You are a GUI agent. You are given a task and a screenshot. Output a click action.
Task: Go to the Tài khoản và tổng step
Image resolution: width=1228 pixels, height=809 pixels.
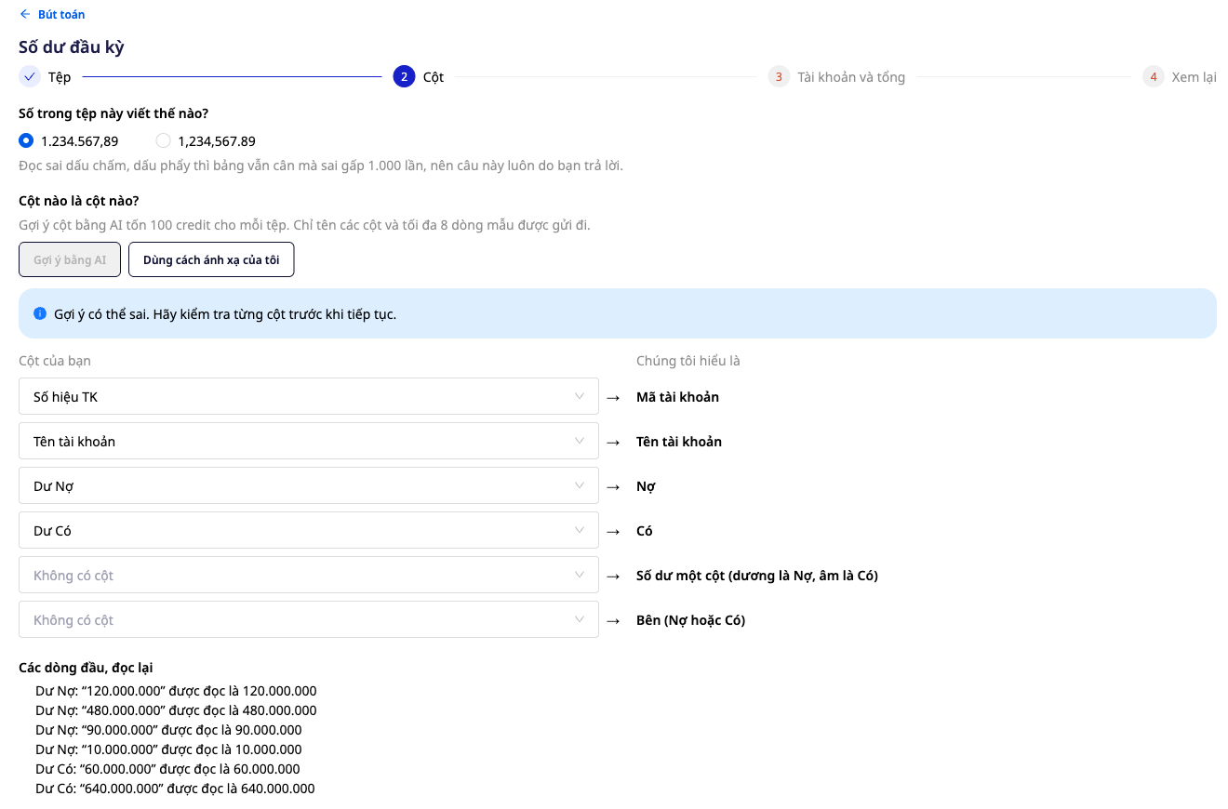click(851, 77)
